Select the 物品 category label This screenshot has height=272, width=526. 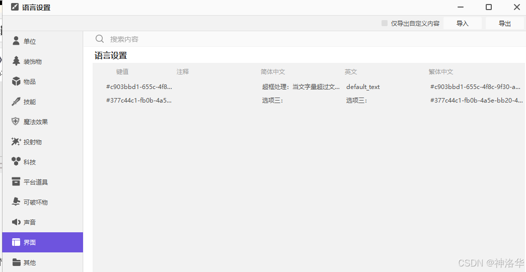click(30, 82)
